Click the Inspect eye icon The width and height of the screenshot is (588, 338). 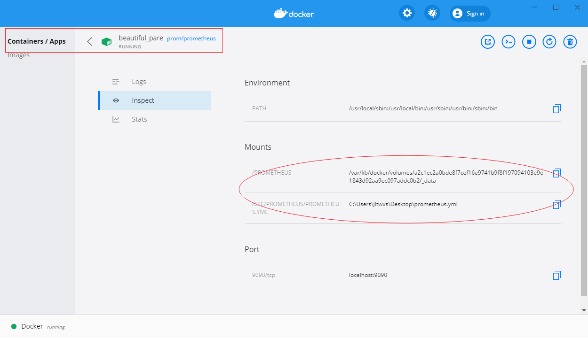116,100
